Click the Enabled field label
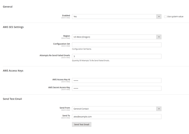189x134 pixels. coord(66,15)
